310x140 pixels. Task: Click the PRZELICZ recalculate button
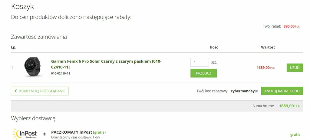tap(203, 73)
